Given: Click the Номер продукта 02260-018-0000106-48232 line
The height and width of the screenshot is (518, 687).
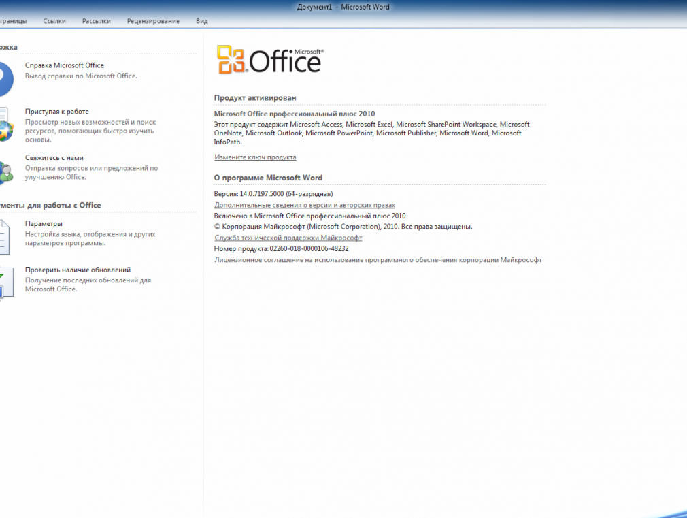Looking at the screenshot, I should pyautogui.click(x=282, y=248).
